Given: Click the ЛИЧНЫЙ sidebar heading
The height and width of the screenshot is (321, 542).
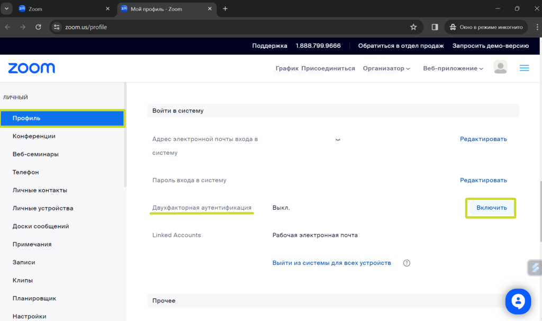Looking at the screenshot, I should click(x=15, y=97).
